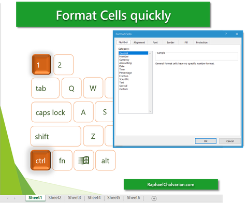Click the Format Cells quickly title banner
This screenshot has width=246, height=203.
(113, 15)
